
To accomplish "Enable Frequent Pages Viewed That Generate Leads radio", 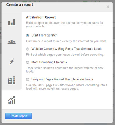I will (28, 79).
